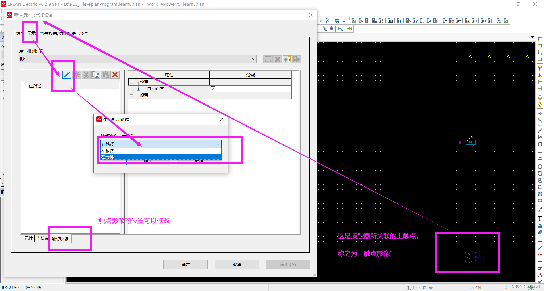Select the linear dimension tool
Viewport: 544px width, 291px height.
click(x=540, y=241)
